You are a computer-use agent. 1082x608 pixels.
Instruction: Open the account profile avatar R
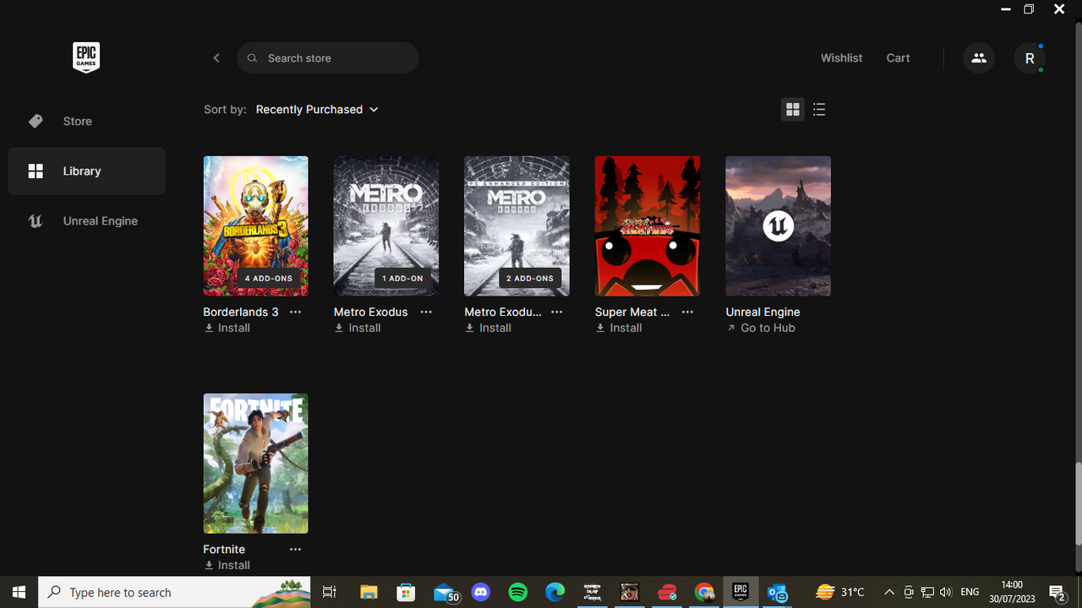click(x=1030, y=58)
